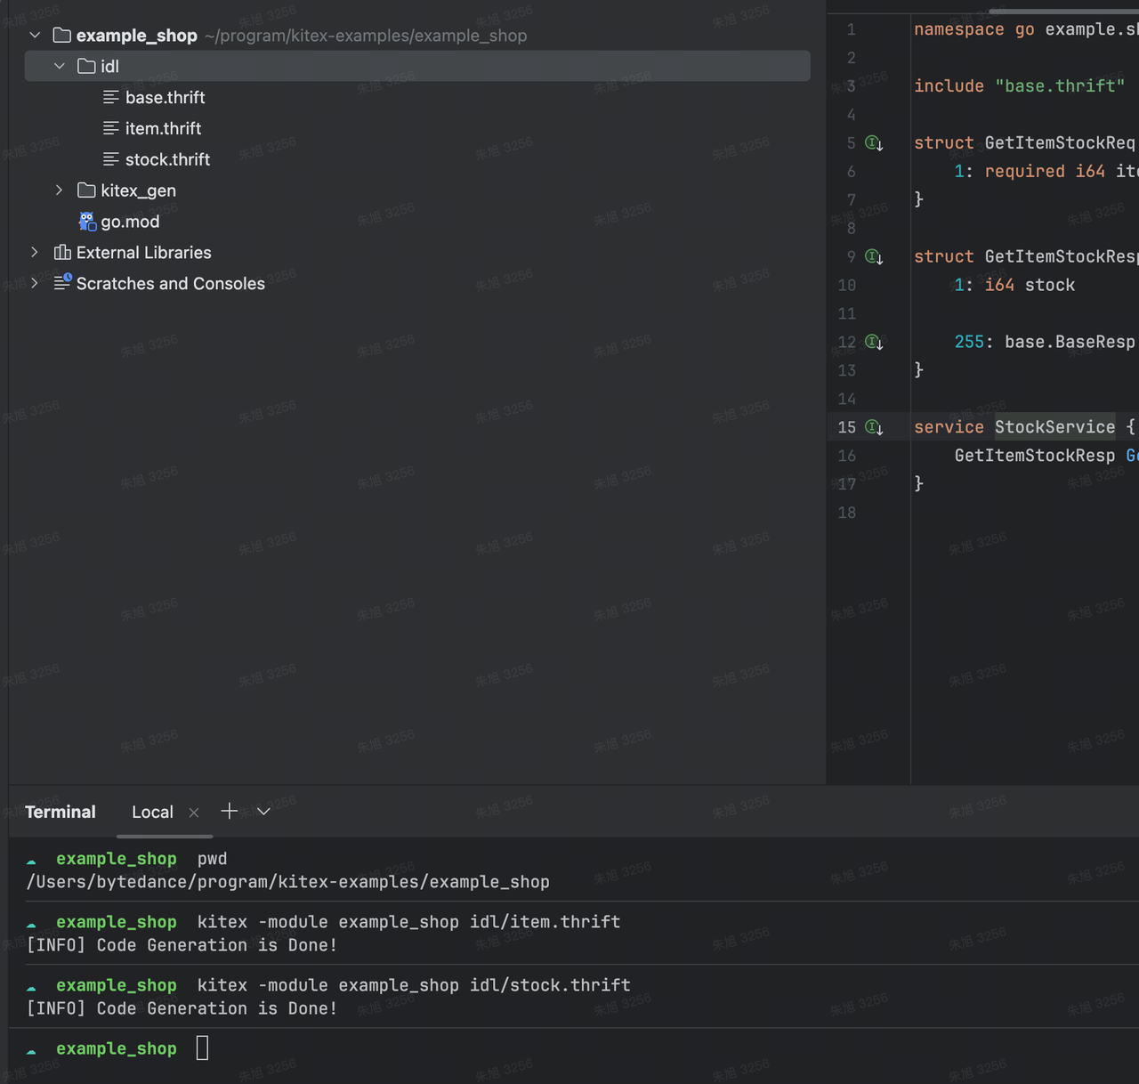The image size is (1139, 1084).
Task: Click the kitex_gen folder icon
Action: (x=86, y=190)
